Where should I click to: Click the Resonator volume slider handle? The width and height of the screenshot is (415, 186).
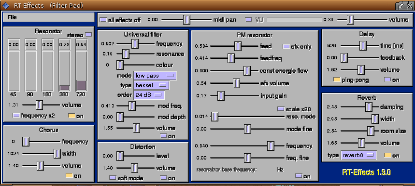coord(39,105)
